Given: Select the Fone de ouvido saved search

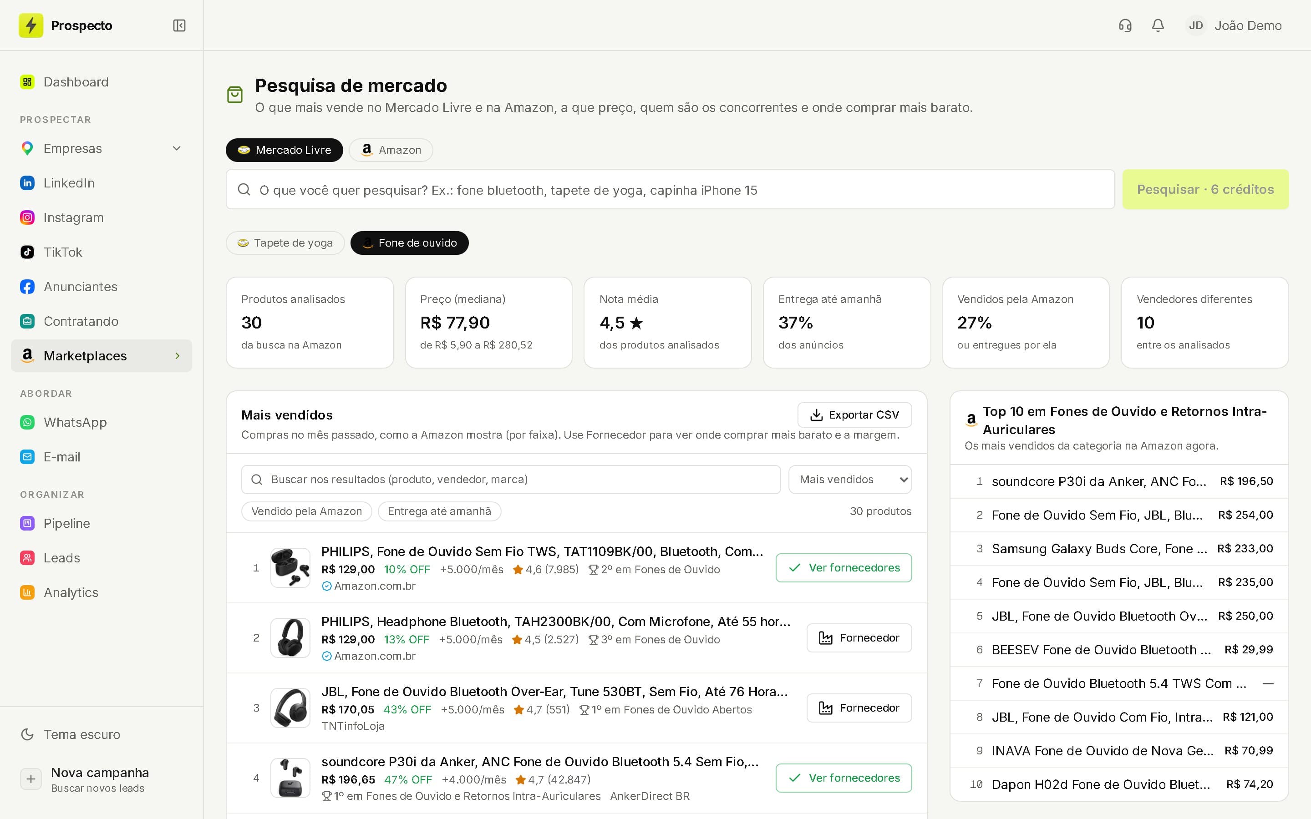Looking at the screenshot, I should point(410,243).
